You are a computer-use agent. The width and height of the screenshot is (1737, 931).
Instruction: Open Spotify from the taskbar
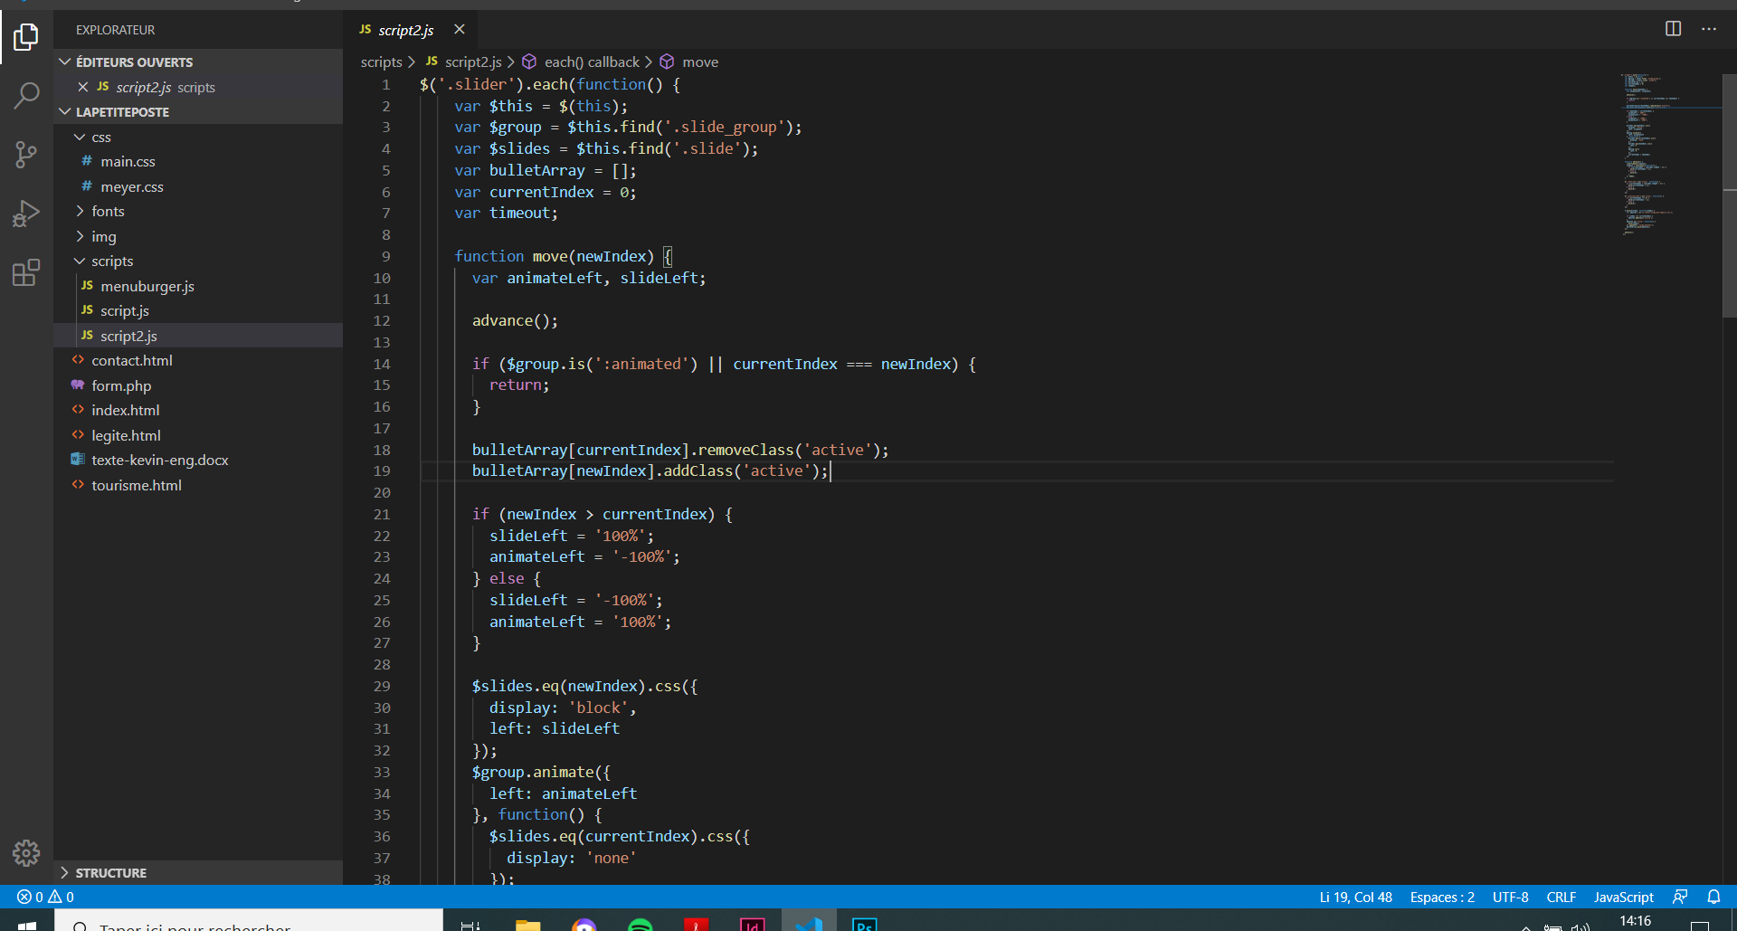(x=641, y=924)
